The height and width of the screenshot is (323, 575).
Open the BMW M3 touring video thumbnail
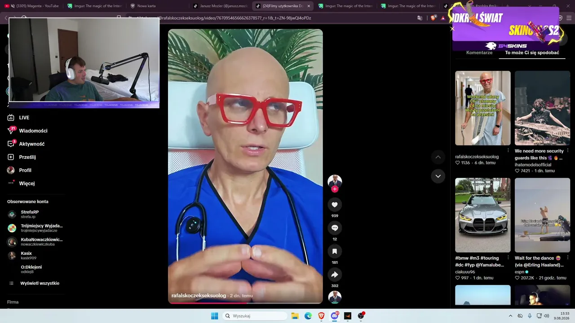coord(483,215)
